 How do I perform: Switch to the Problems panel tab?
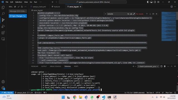tap(34, 66)
